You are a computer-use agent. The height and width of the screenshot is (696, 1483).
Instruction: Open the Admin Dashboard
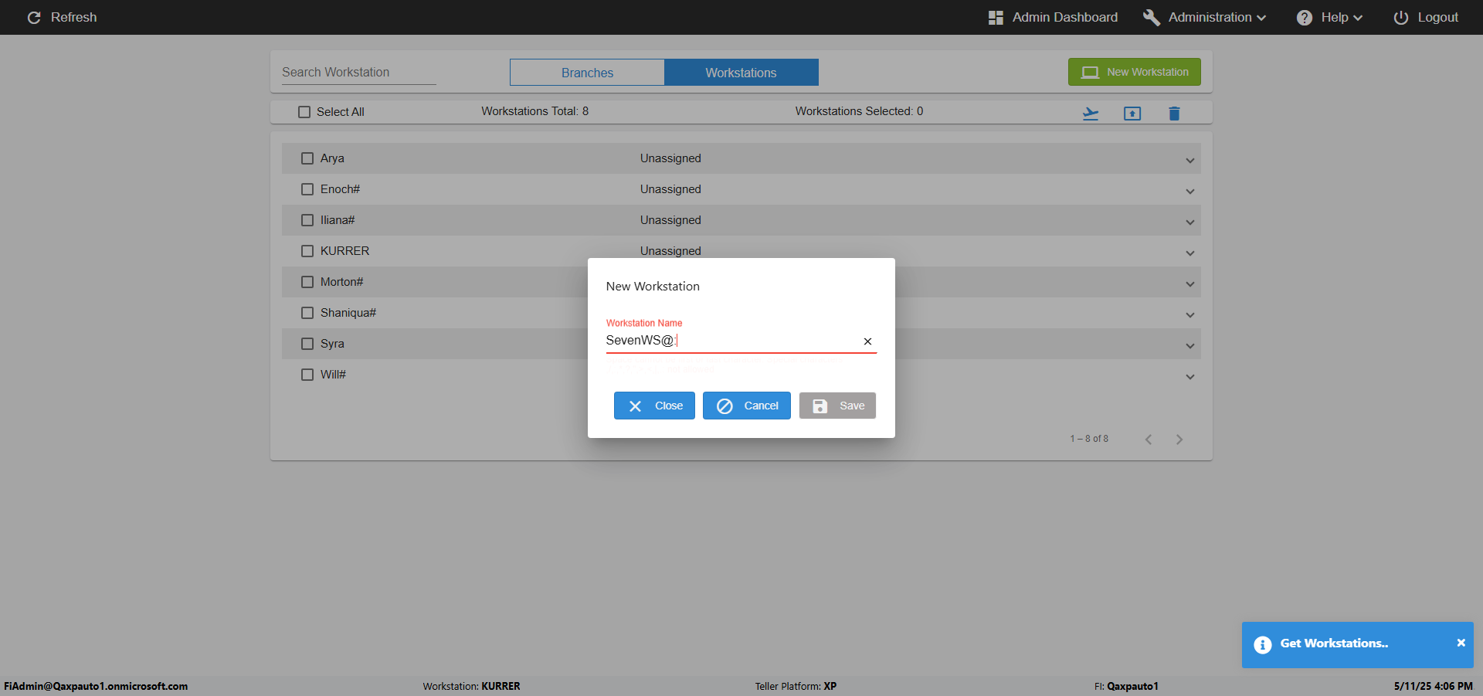[1053, 17]
